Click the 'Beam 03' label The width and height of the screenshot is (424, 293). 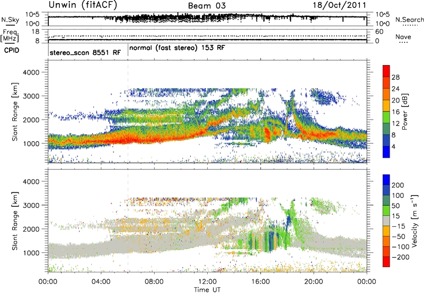pyautogui.click(x=207, y=6)
